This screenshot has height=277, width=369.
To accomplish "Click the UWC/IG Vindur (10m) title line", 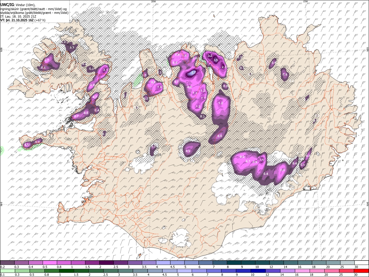I will click(18, 5).
